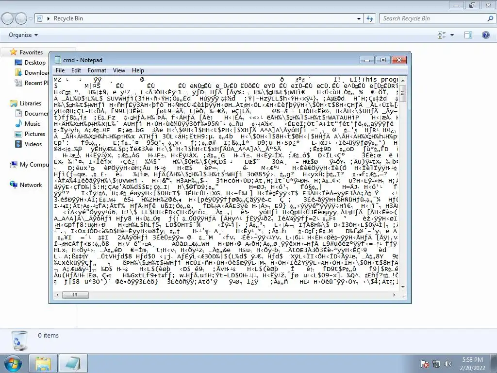Click Notepad horizontal scrollbar left arrow
Screen dimensions: 497x373
coord(57,295)
